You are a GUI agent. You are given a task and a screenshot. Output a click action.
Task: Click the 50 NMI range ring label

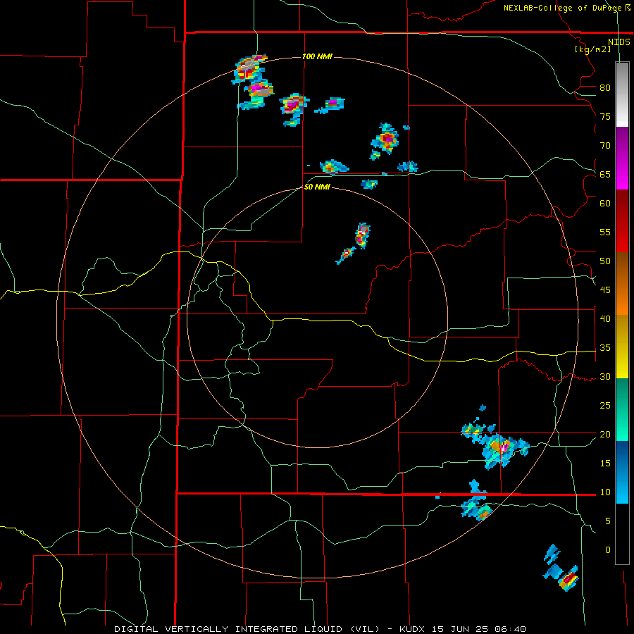click(x=318, y=187)
